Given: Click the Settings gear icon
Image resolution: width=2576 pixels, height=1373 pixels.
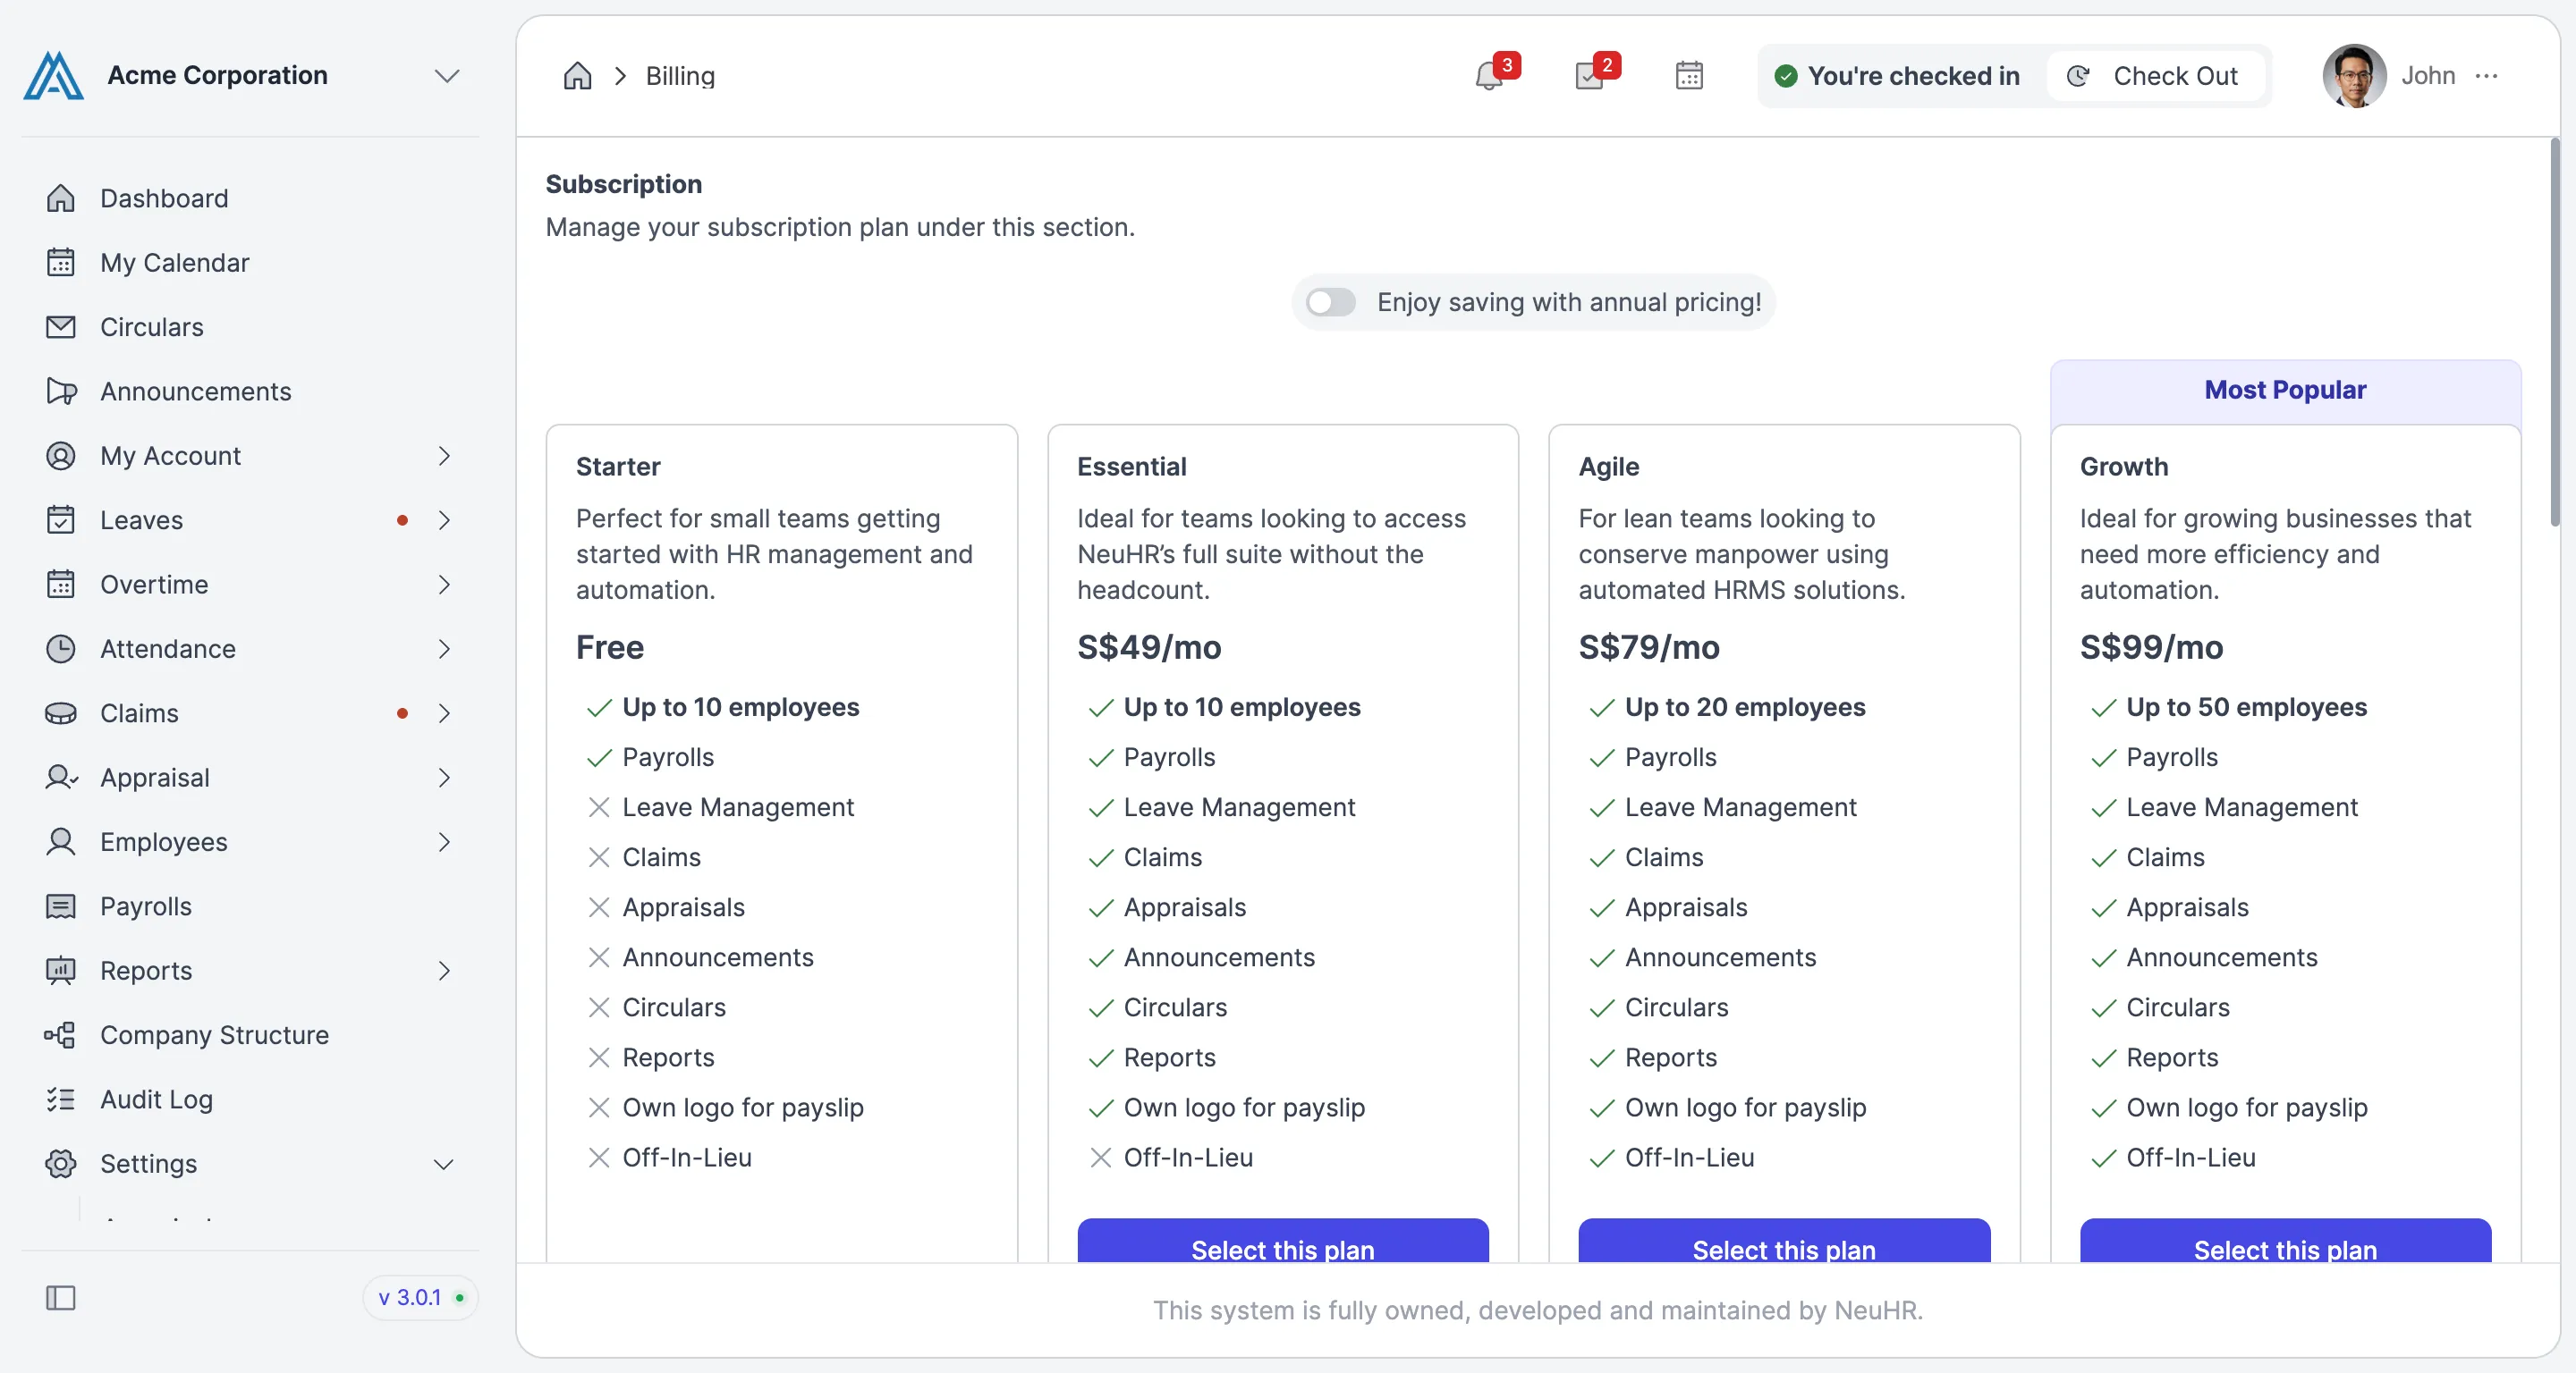Looking at the screenshot, I should tap(61, 1164).
